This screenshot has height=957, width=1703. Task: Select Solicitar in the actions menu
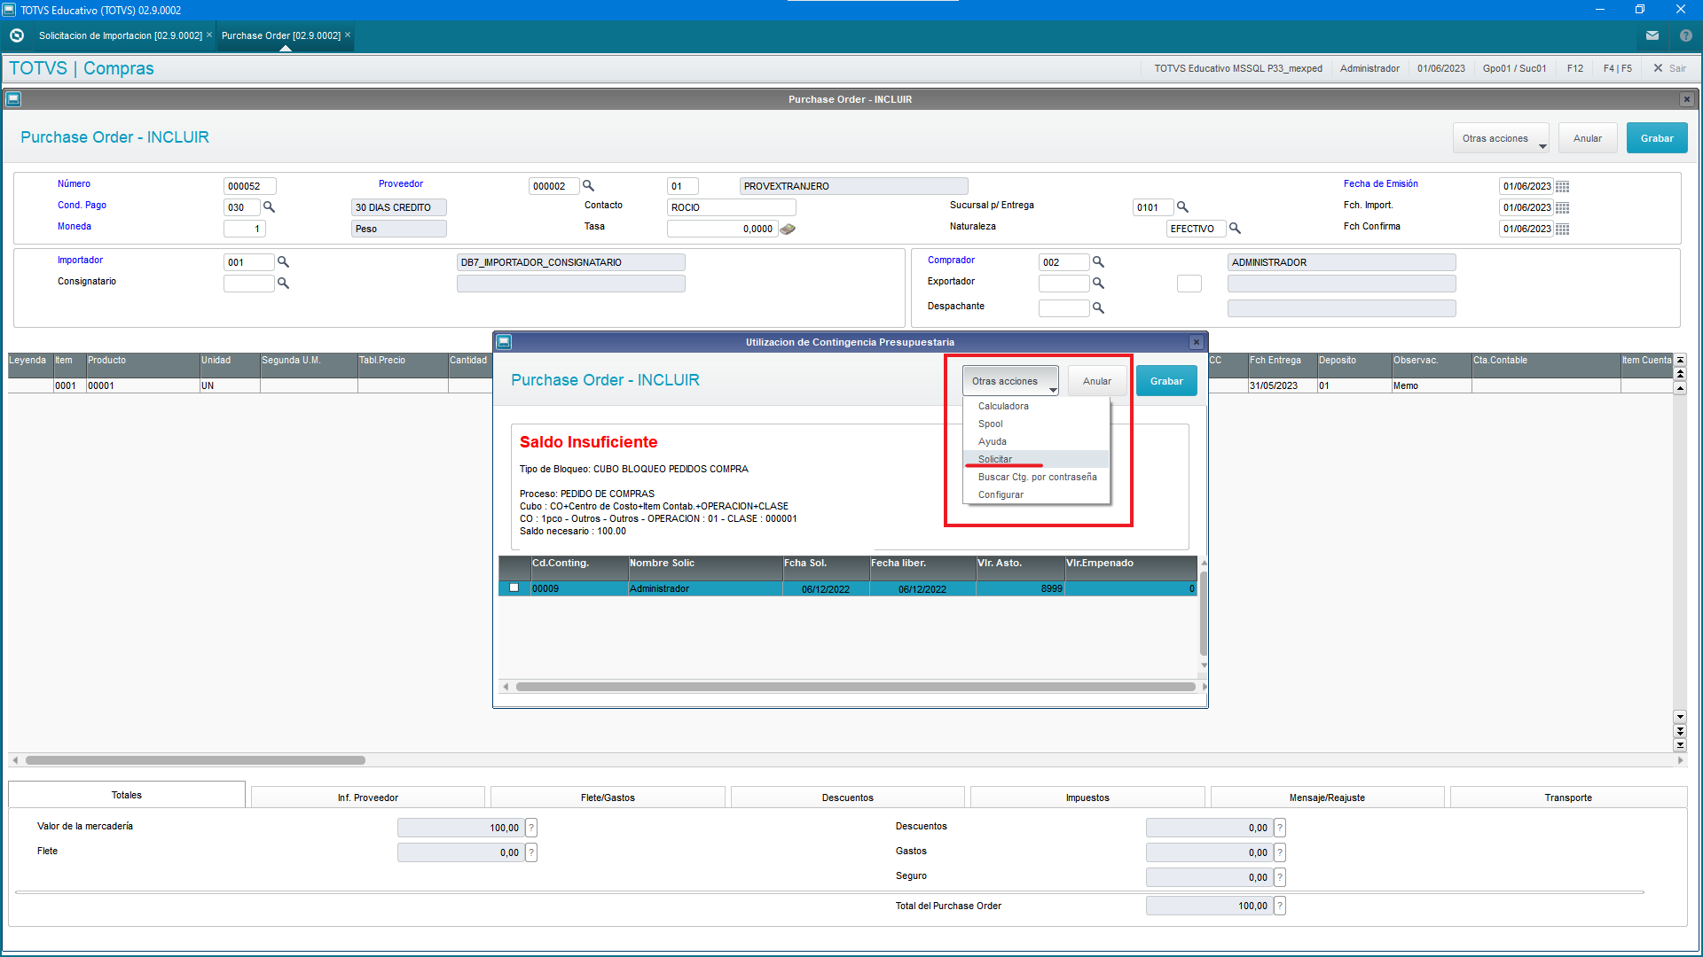pos(1036,459)
